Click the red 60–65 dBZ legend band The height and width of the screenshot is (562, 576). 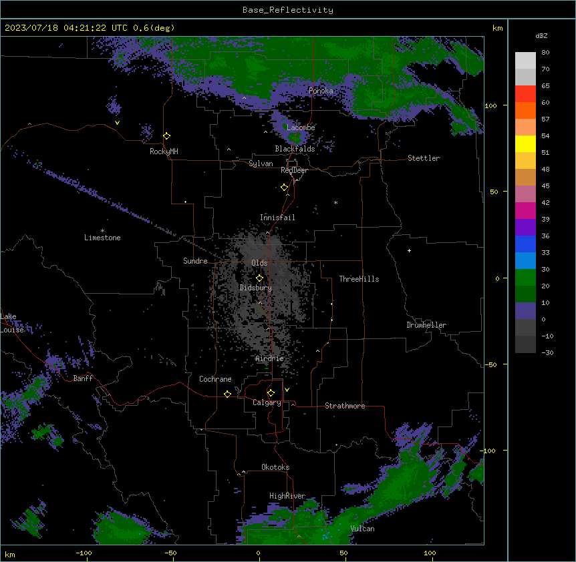click(525, 94)
